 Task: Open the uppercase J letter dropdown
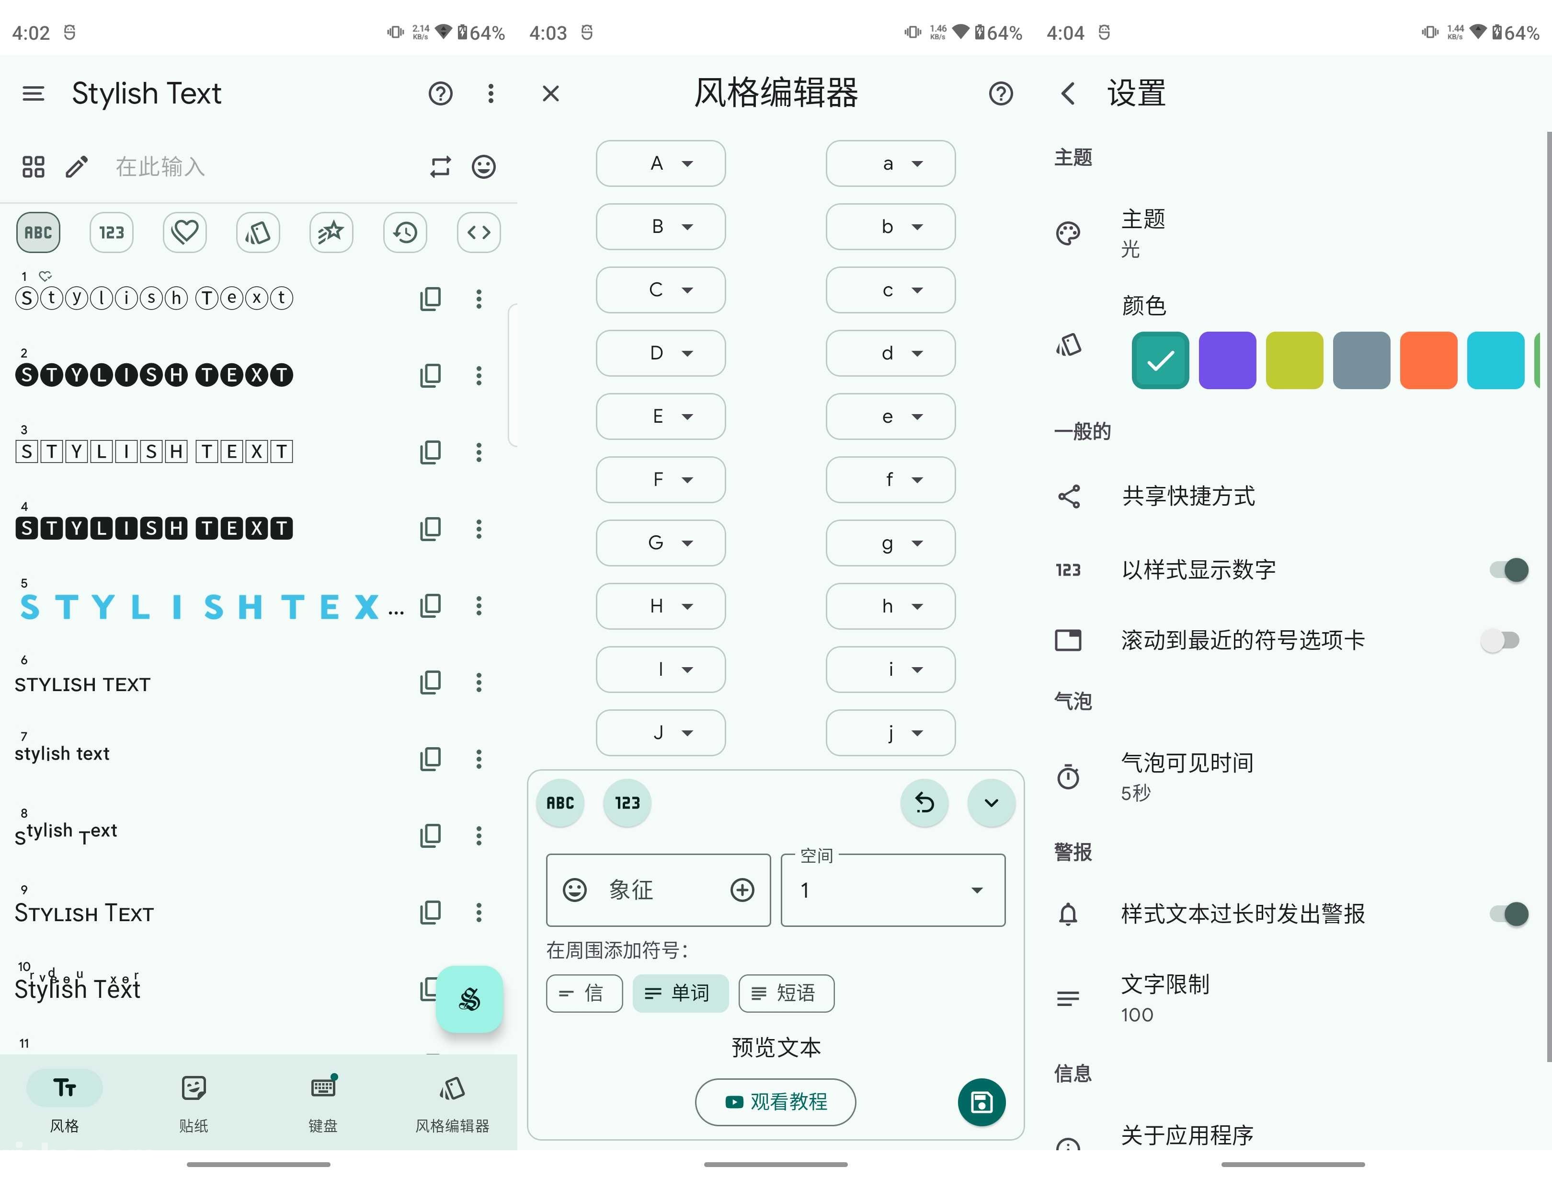pos(661,733)
